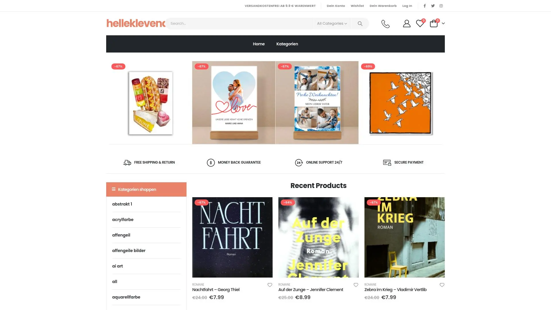The height and width of the screenshot is (310, 551).
Task: Open the All Categories dropdown
Action: 332,24
